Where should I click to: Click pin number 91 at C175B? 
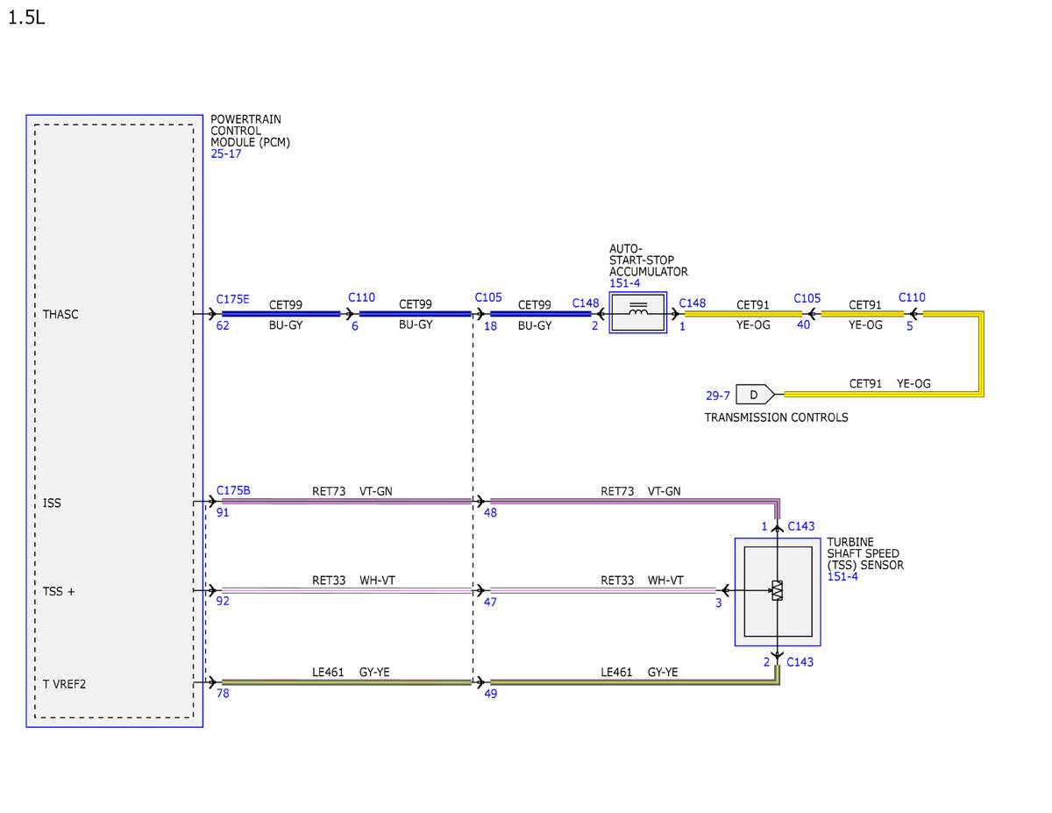[223, 513]
